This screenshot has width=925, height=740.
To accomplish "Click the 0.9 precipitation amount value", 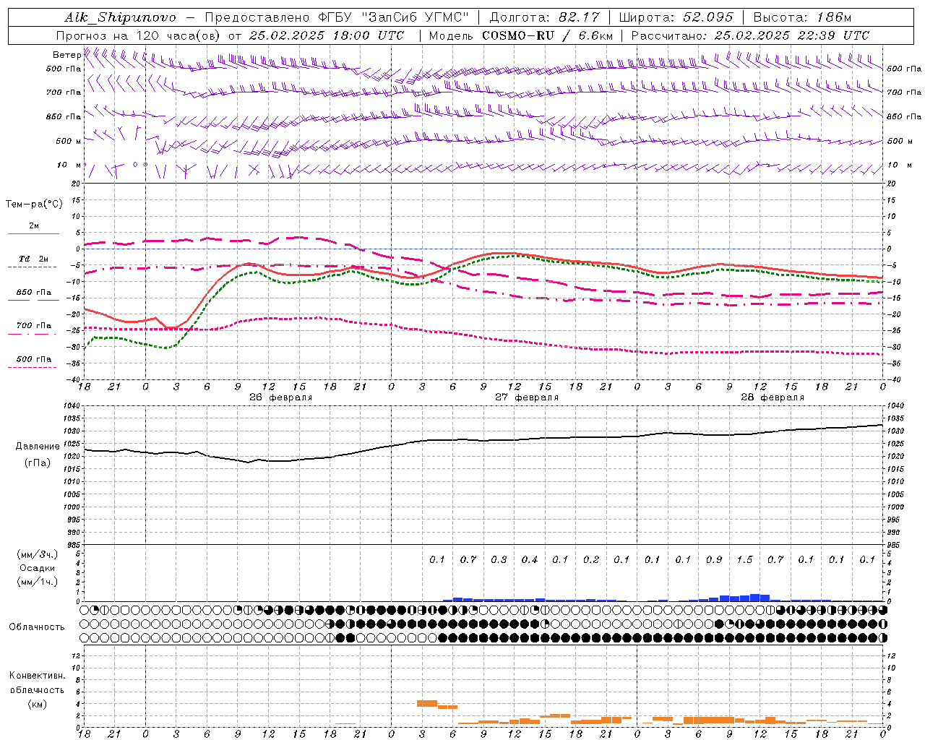I will coord(714,559).
